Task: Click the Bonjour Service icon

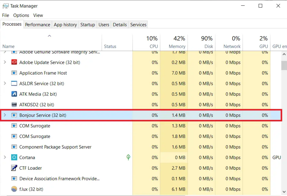Action: coord(14,115)
